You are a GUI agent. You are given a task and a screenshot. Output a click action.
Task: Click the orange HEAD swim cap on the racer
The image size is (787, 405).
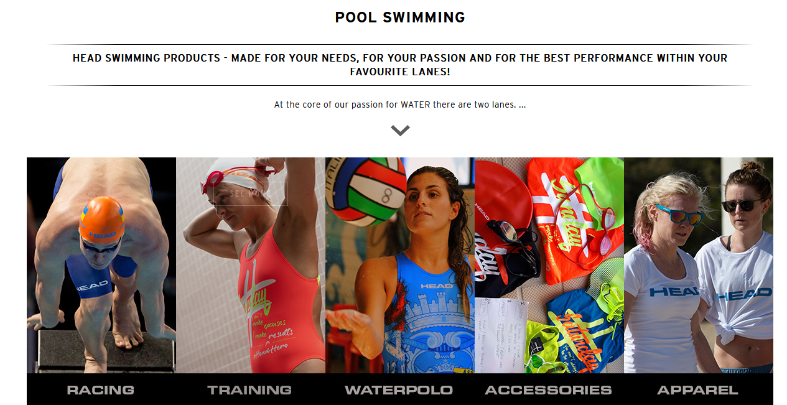102,218
